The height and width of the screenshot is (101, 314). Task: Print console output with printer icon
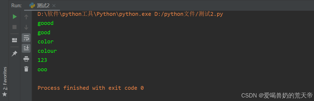tap(26, 59)
